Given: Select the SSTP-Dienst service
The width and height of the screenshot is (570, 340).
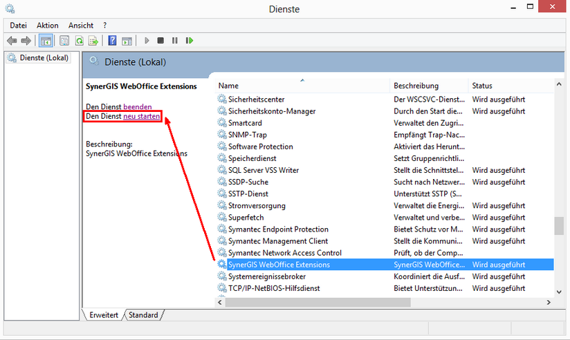Looking at the screenshot, I should pyautogui.click(x=248, y=194).
